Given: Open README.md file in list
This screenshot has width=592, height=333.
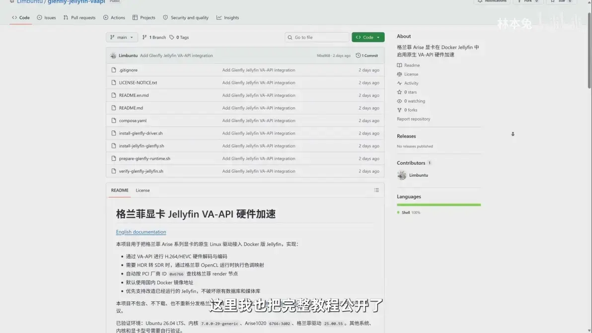Looking at the screenshot, I should pyautogui.click(x=131, y=108).
